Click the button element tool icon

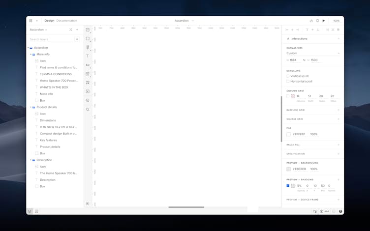(x=88, y=65)
